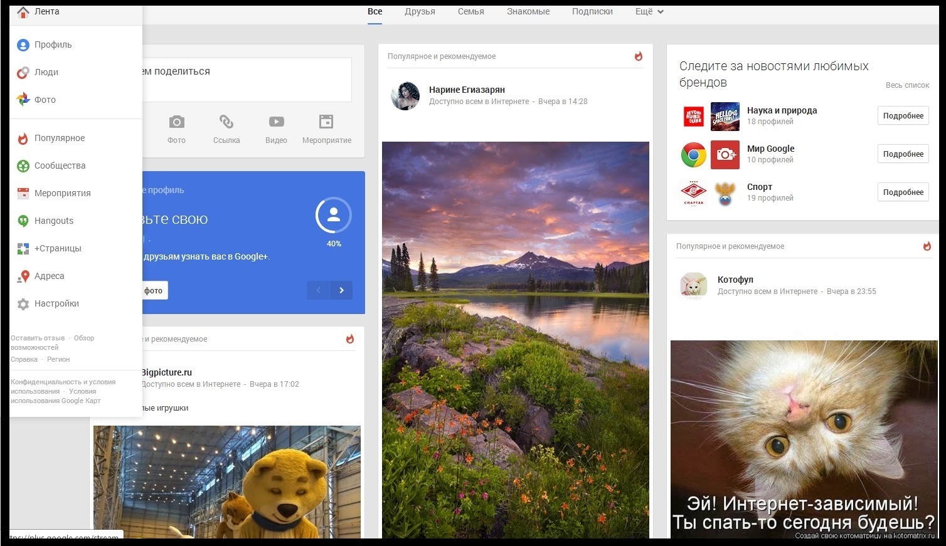Click flame icon on Bigpicture.ru card
The height and width of the screenshot is (546, 946).
click(x=350, y=339)
